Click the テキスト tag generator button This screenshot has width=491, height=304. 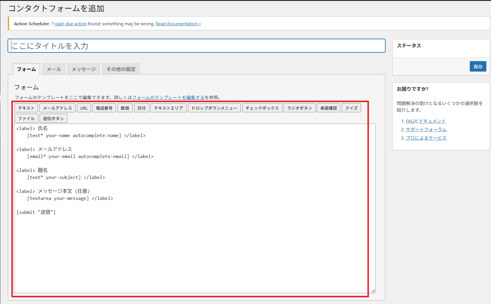(26, 108)
